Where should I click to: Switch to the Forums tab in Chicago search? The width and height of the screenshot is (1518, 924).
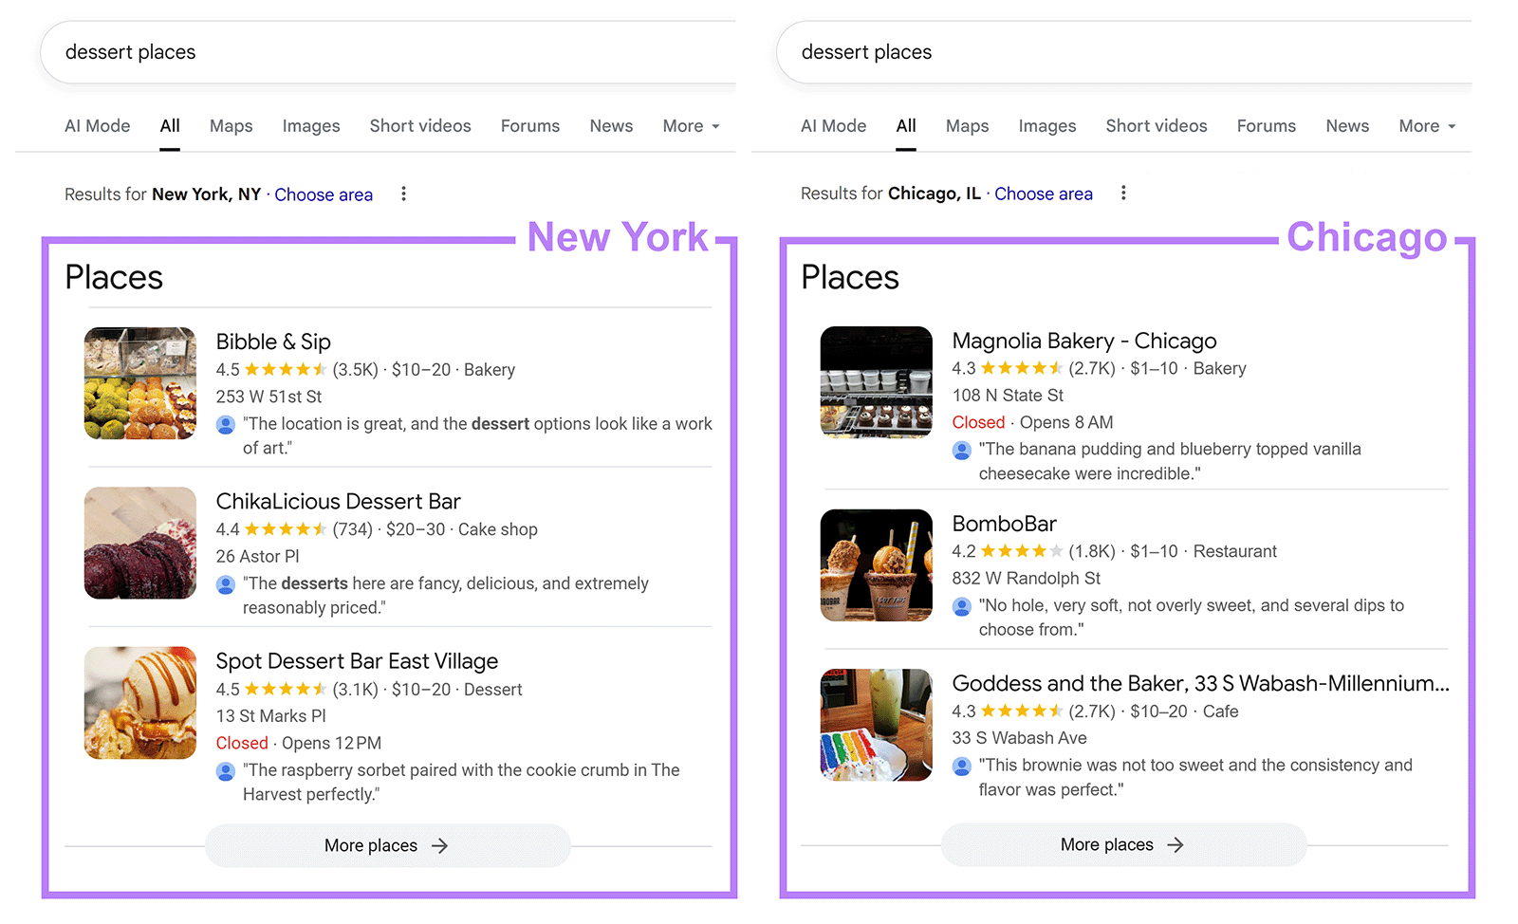point(1267,125)
